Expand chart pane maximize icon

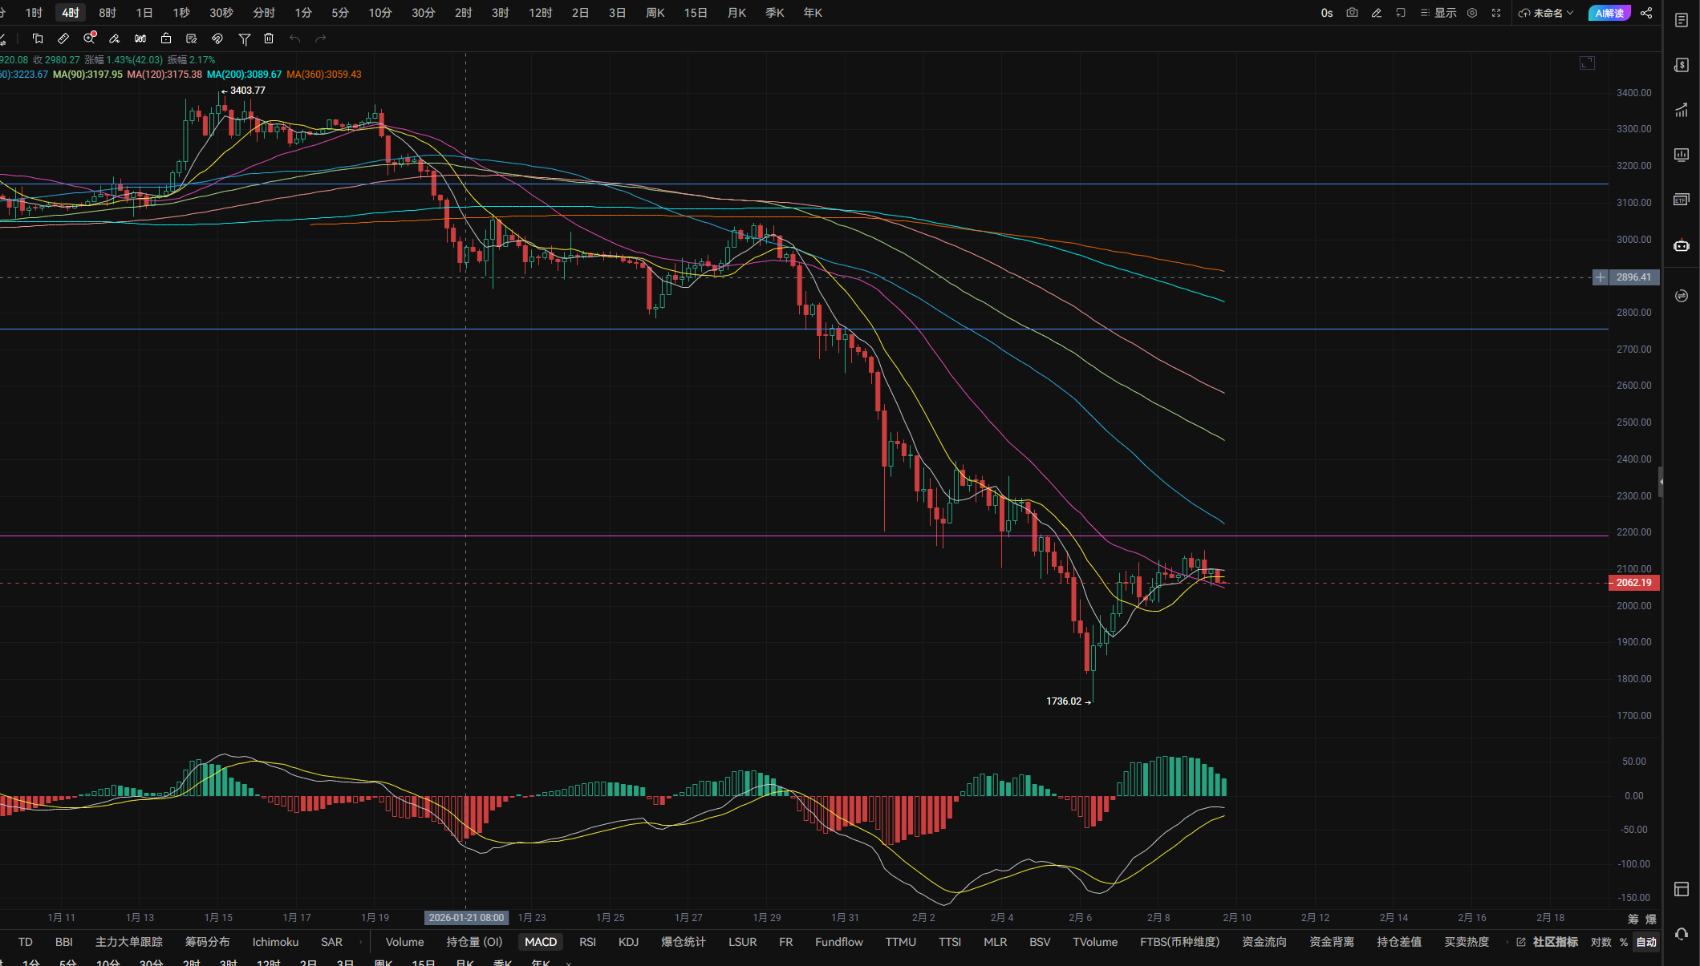click(1587, 63)
